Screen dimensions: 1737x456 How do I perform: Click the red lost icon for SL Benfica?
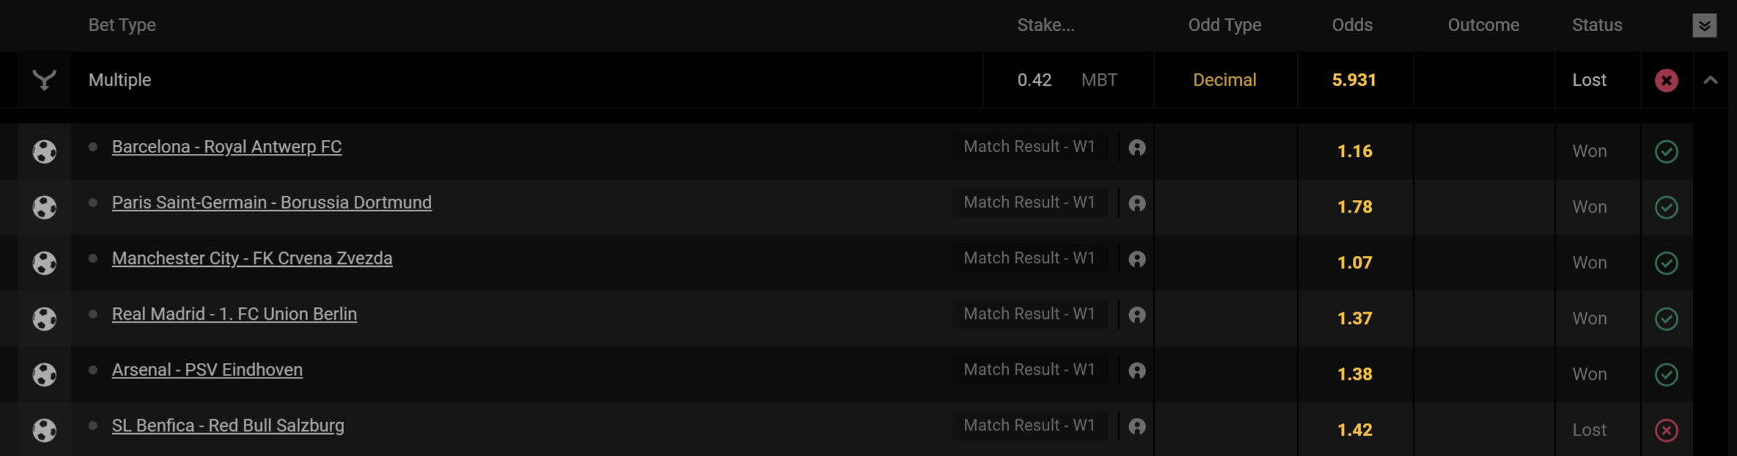[1667, 430]
